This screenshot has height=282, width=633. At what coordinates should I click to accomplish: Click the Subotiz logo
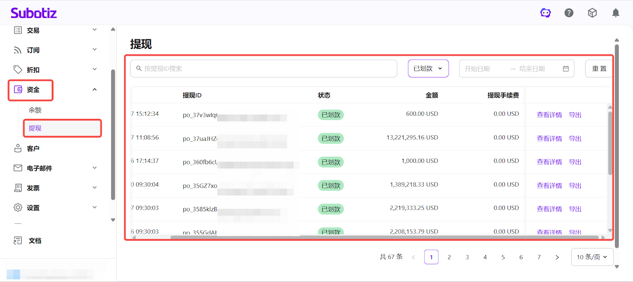coord(34,13)
